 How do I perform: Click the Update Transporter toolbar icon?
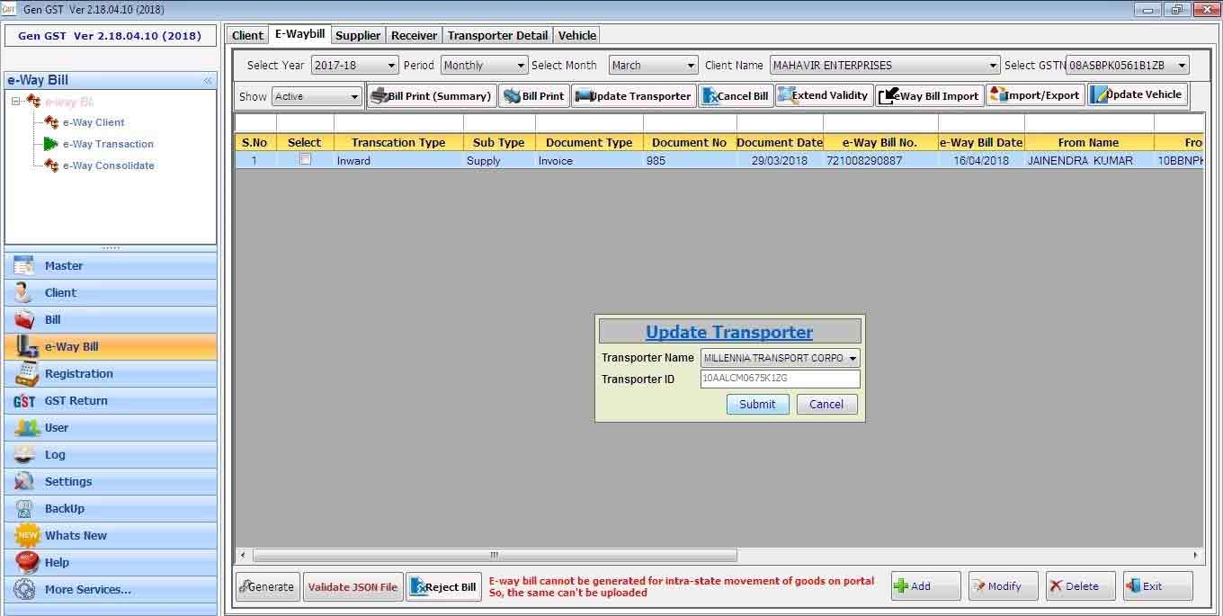pos(583,96)
